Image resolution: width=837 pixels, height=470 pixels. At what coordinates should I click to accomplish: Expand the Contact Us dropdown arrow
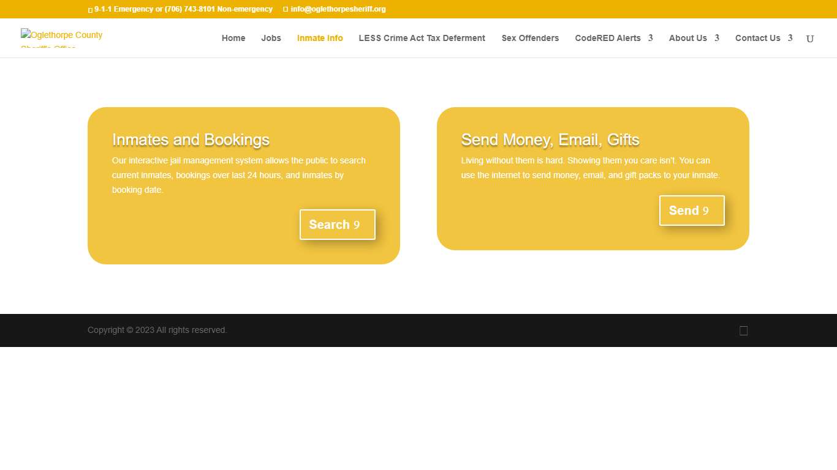pos(790,38)
